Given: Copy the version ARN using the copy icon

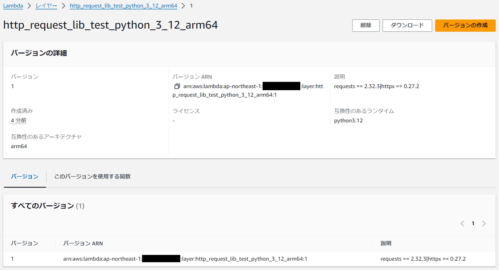Looking at the screenshot, I should (177, 86).
